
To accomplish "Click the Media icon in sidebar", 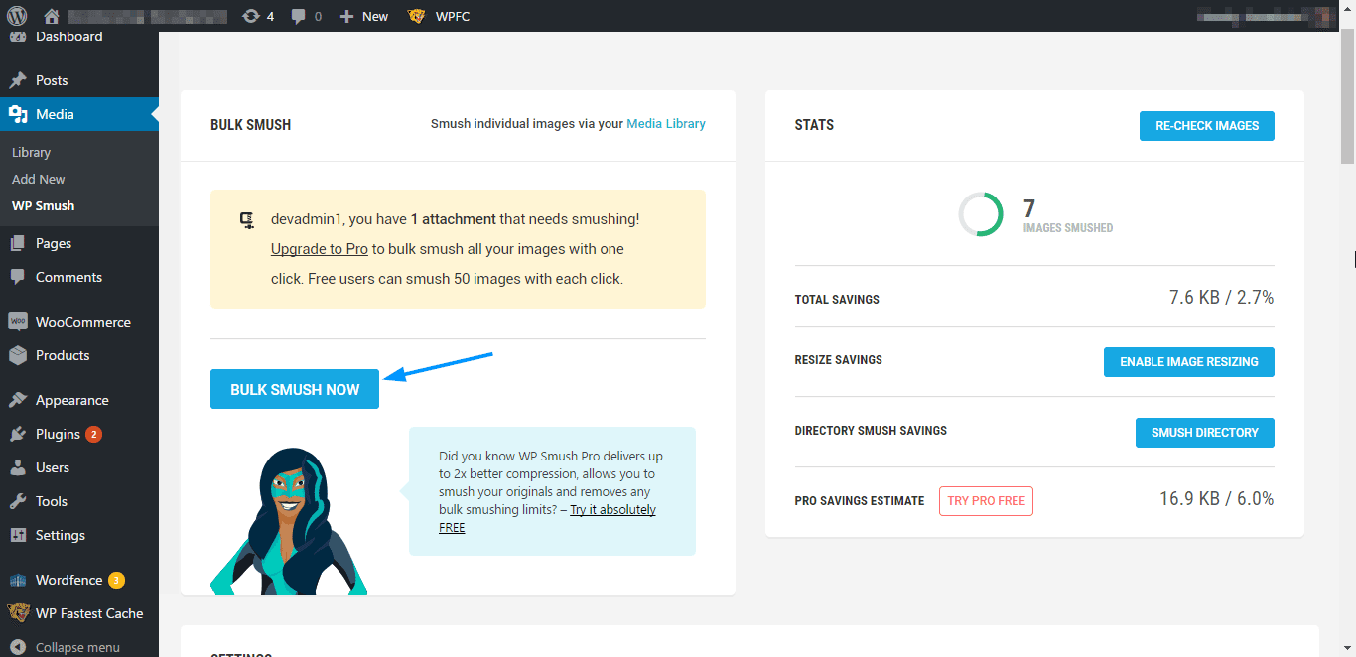I will click(x=18, y=114).
